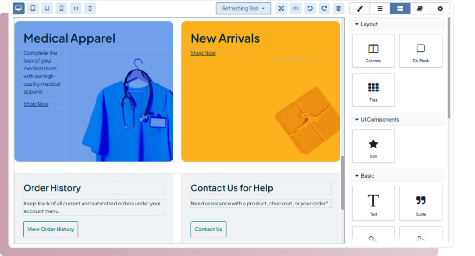Click the trash delete icon

pos(339,8)
